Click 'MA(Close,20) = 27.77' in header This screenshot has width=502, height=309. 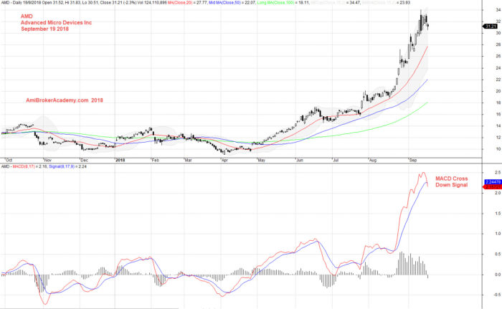(x=186, y=3)
